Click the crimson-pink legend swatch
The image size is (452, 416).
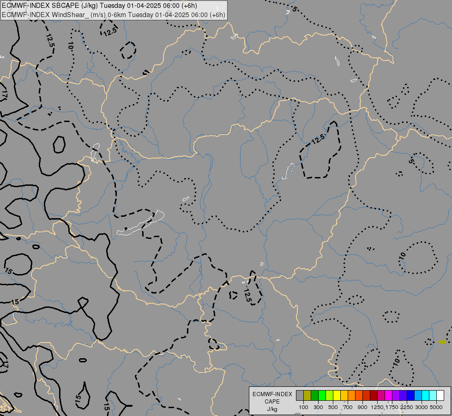381,396
